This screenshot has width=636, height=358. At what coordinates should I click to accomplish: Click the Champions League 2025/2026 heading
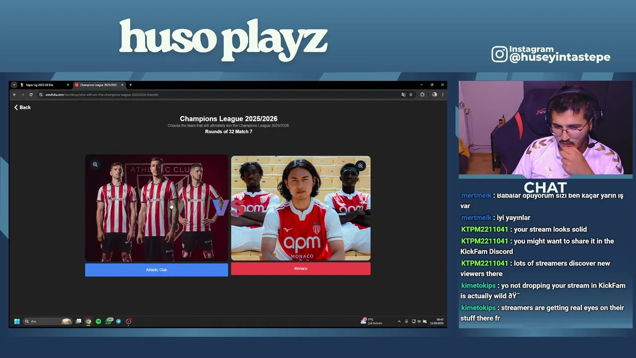tap(229, 119)
